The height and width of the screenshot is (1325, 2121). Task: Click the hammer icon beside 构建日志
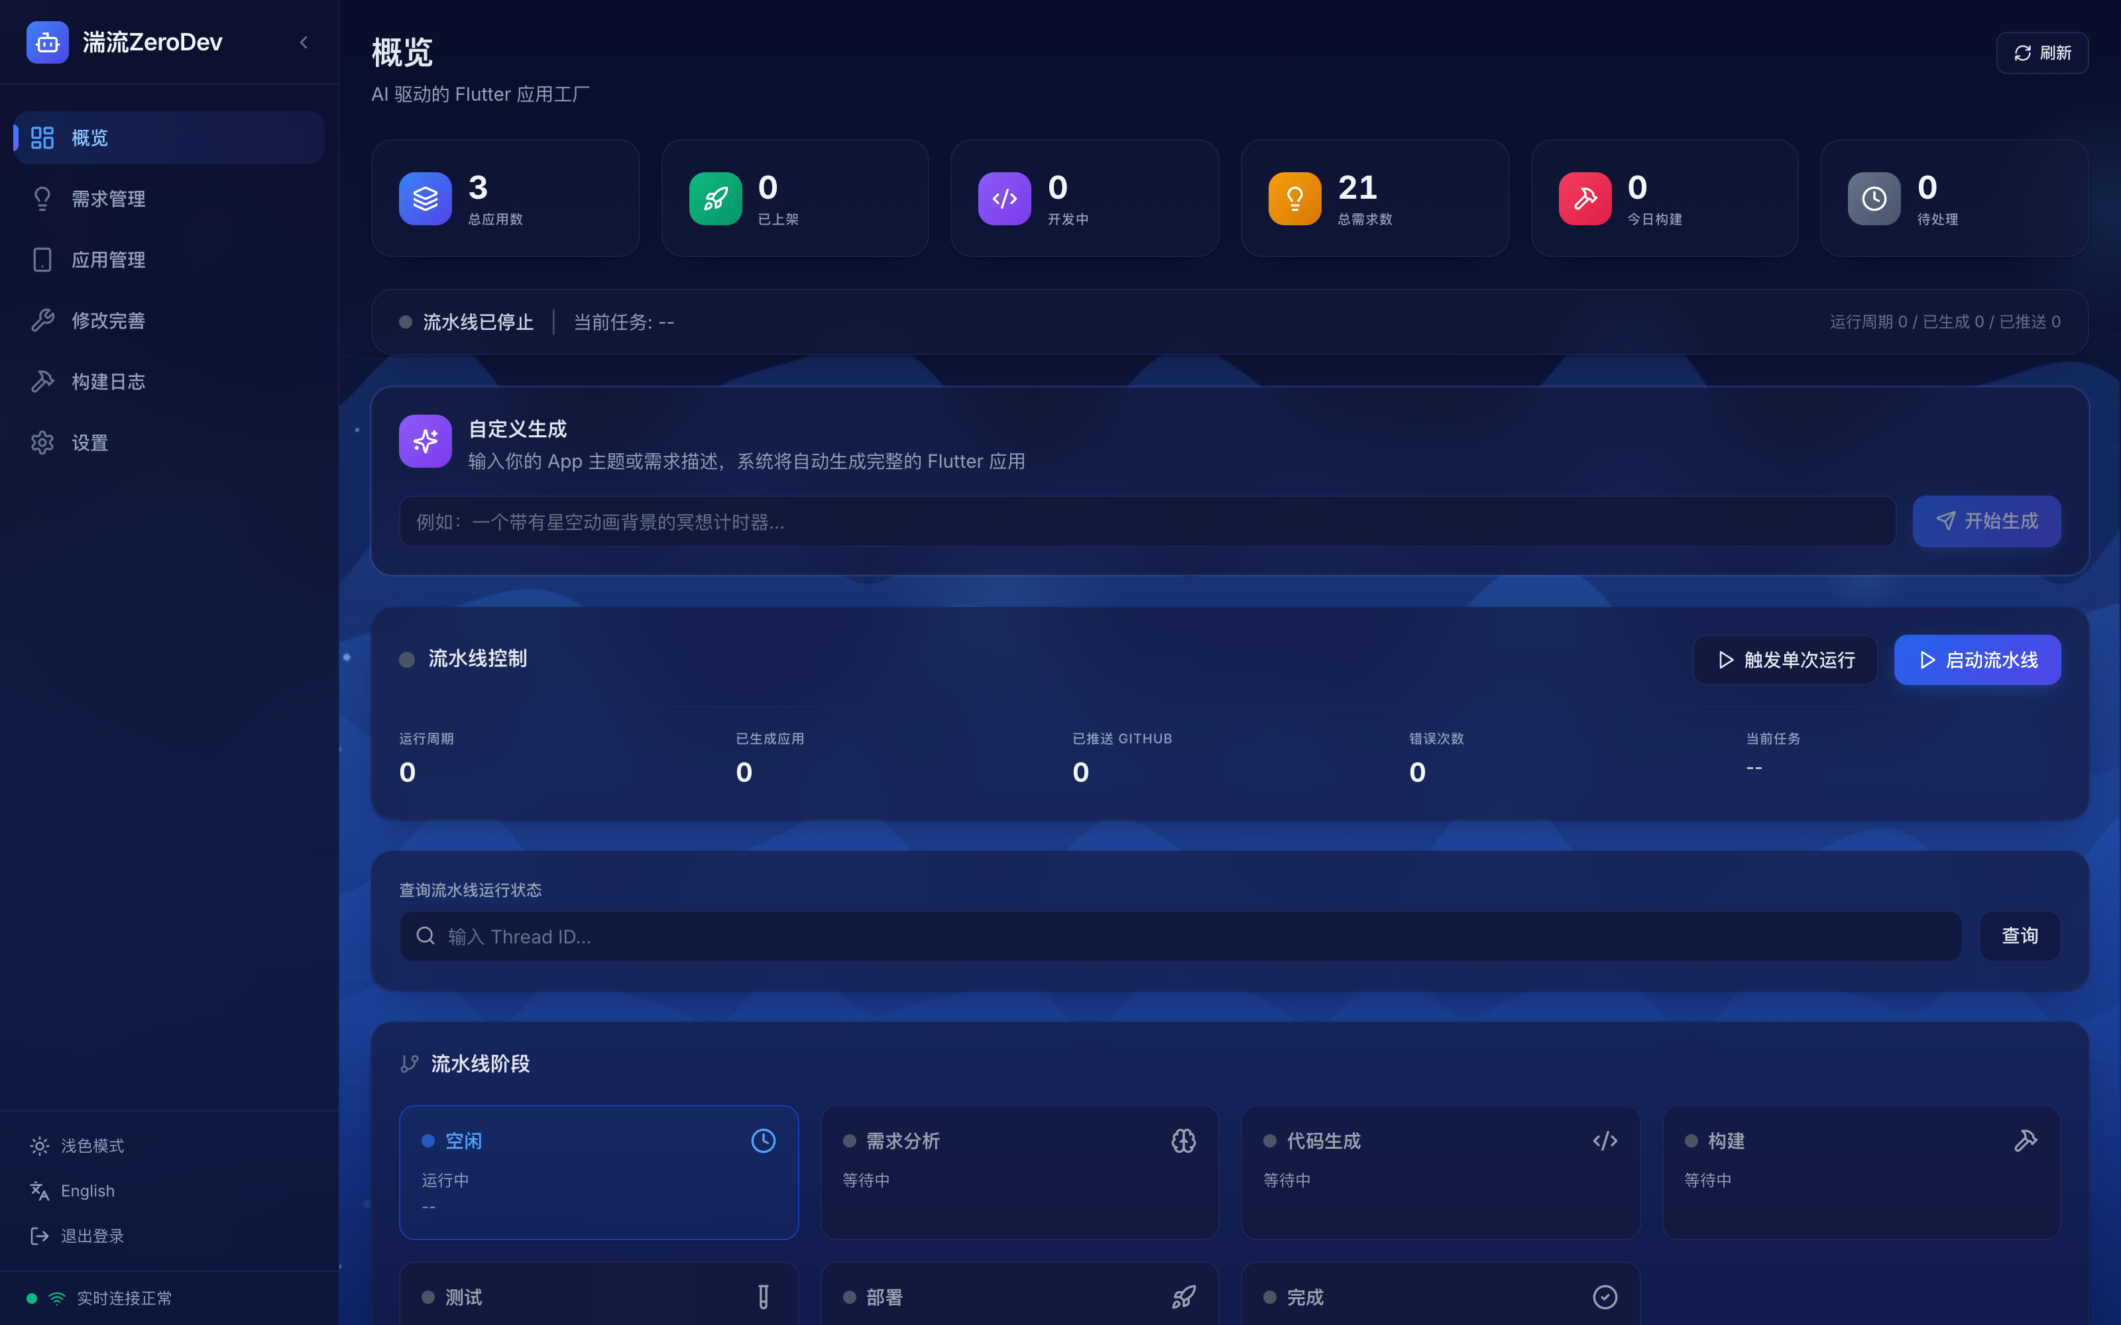[42, 381]
